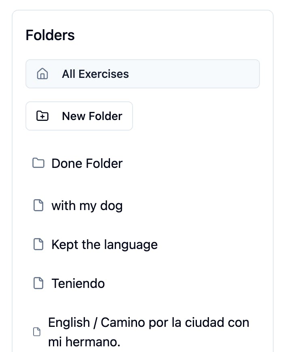The height and width of the screenshot is (352, 287).
Task: Open "English / Camino por la ciudad con" exercise
Action: tap(148, 323)
